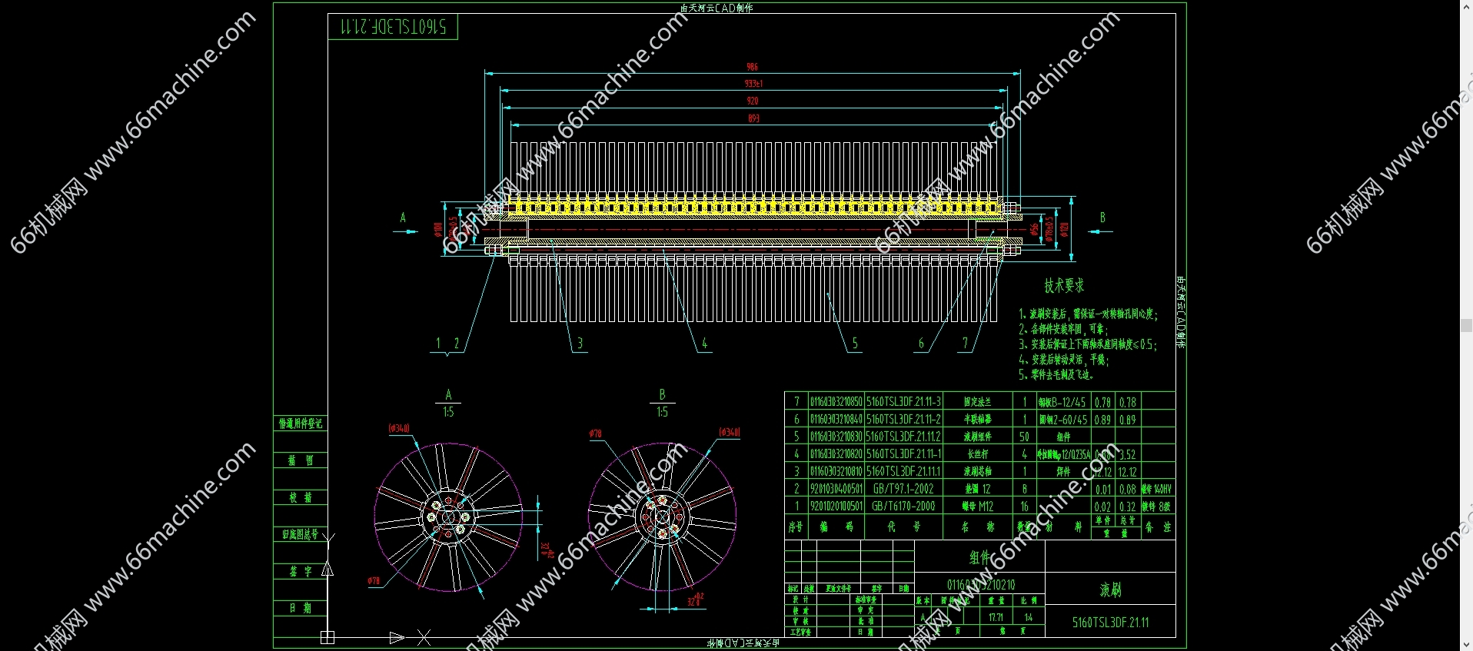The width and height of the screenshot is (1473, 651).
Task: Click drawing code 5160TSL3DF.21.11-2
Action: pos(903,420)
